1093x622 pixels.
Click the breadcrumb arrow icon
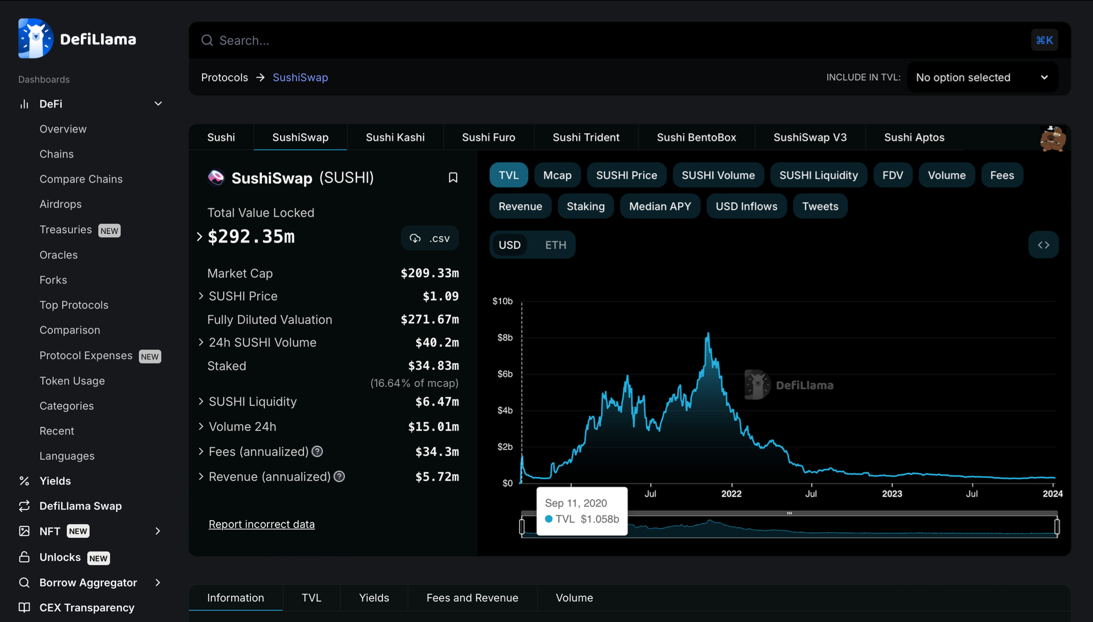click(x=260, y=77)
